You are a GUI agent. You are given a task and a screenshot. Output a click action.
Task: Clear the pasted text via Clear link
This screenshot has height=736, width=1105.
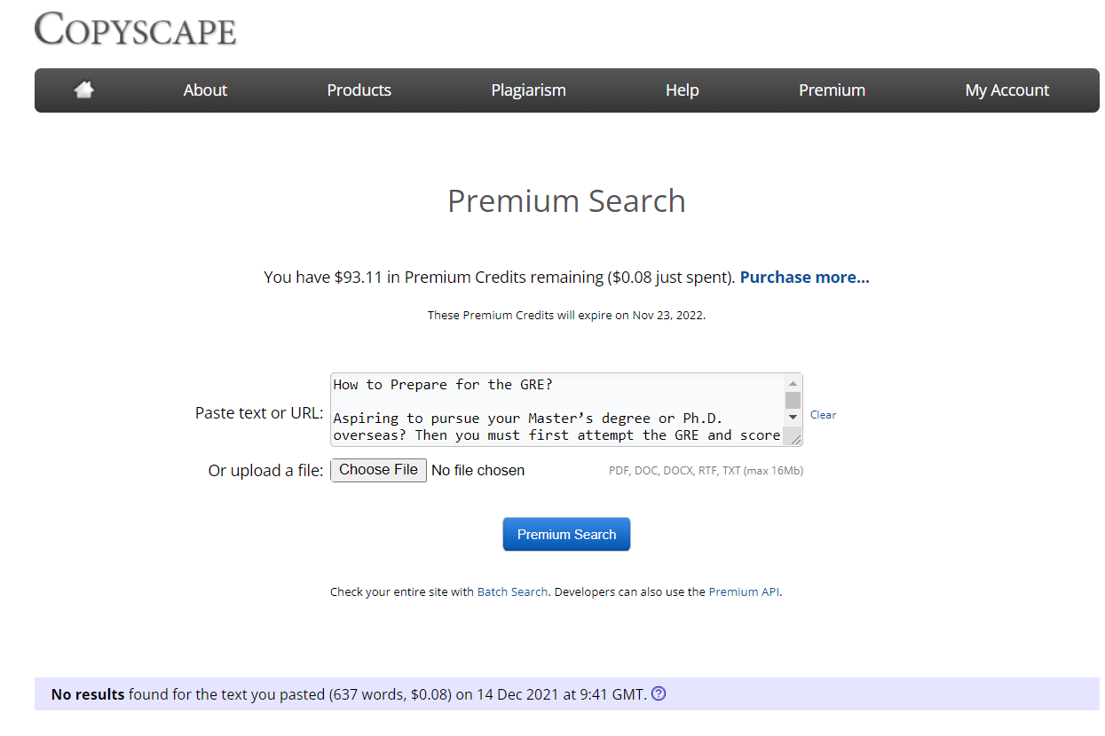point(823,414)
